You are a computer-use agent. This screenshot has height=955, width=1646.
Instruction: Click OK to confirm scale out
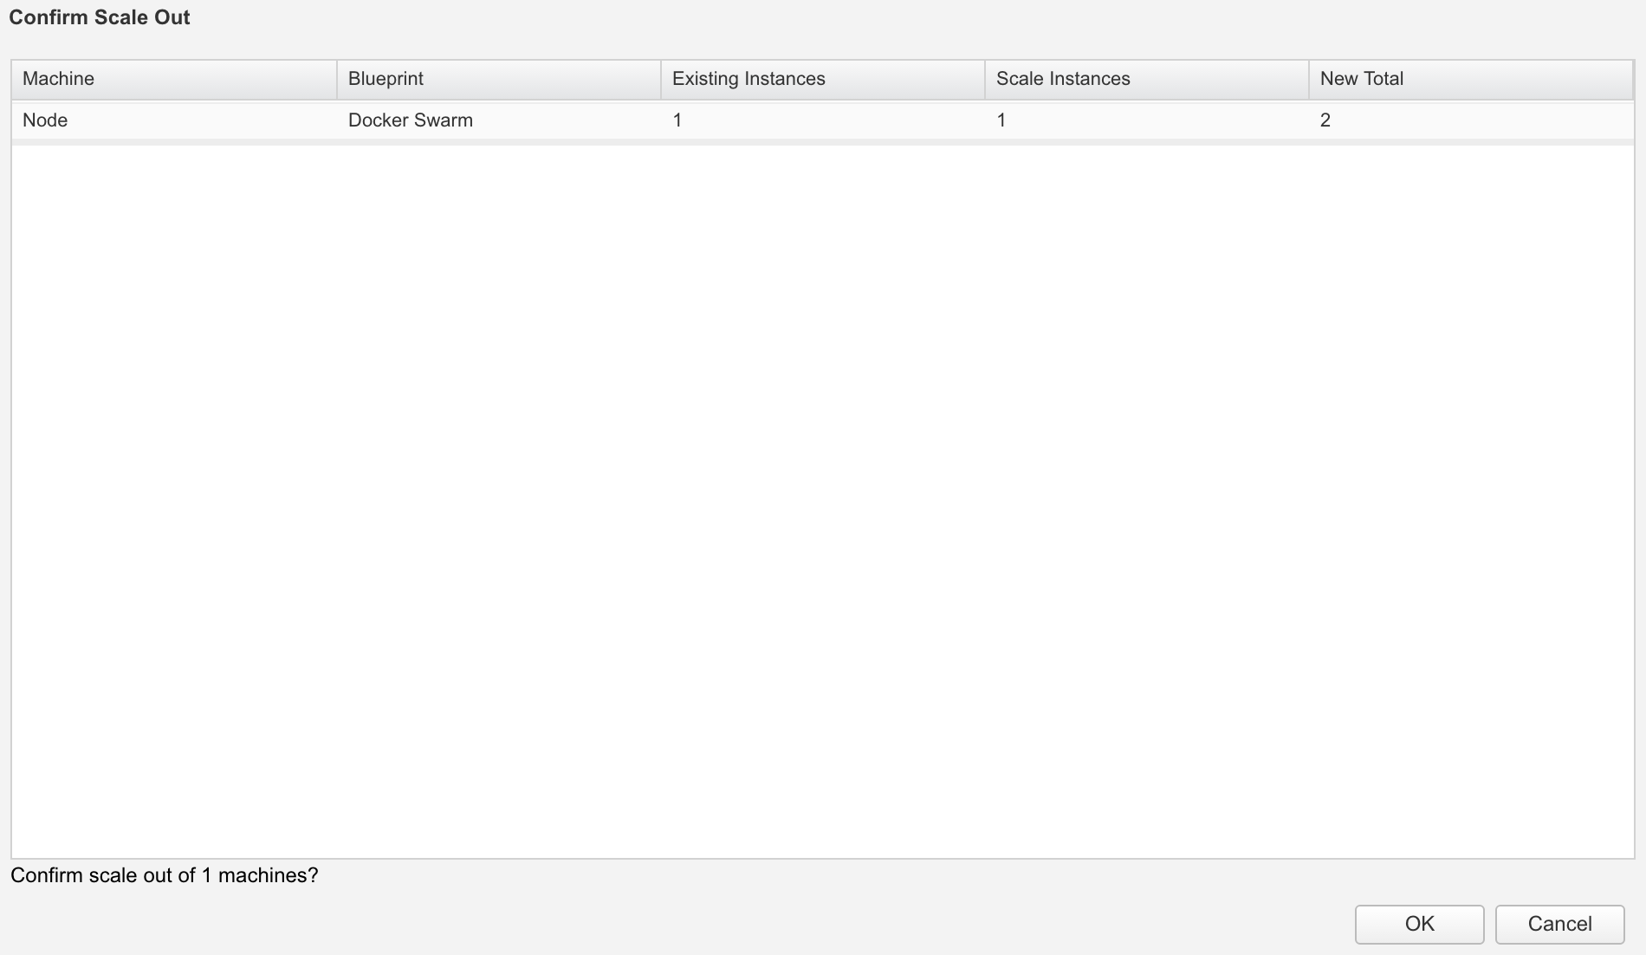pyautogui.click(x=1419, y=924)
